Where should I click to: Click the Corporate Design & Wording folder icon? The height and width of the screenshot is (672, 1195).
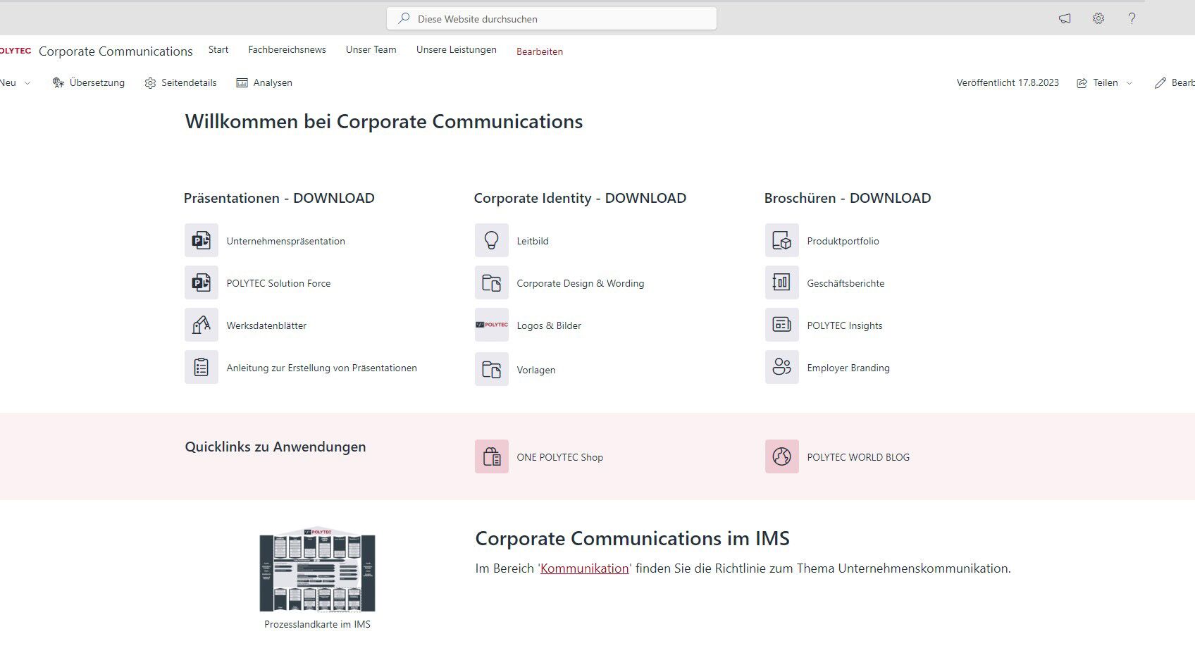492,283
